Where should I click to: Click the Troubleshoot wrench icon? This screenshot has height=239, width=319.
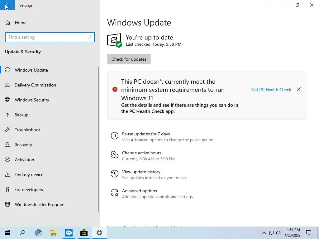click(x=7, y=129)
